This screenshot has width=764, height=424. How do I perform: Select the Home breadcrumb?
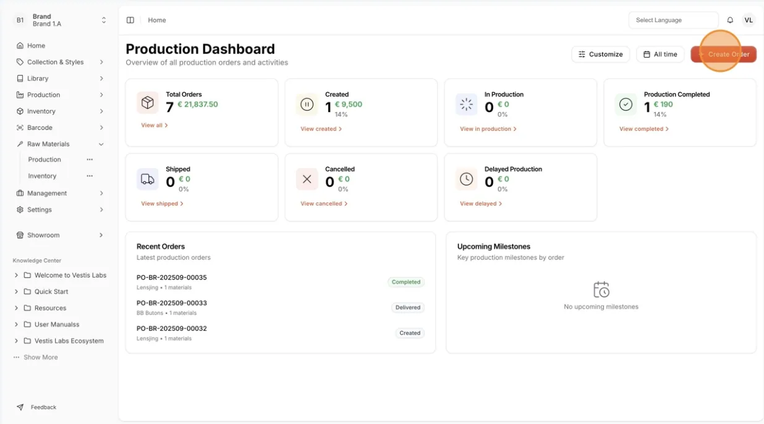[x=157, y=20]
